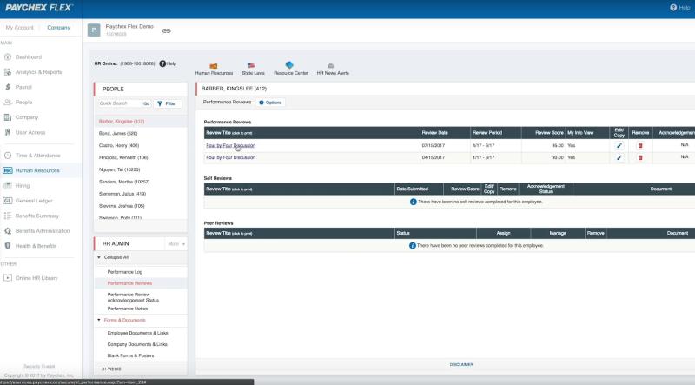Edit the 07/15/2017 review with pencil icon

[619, 145]
